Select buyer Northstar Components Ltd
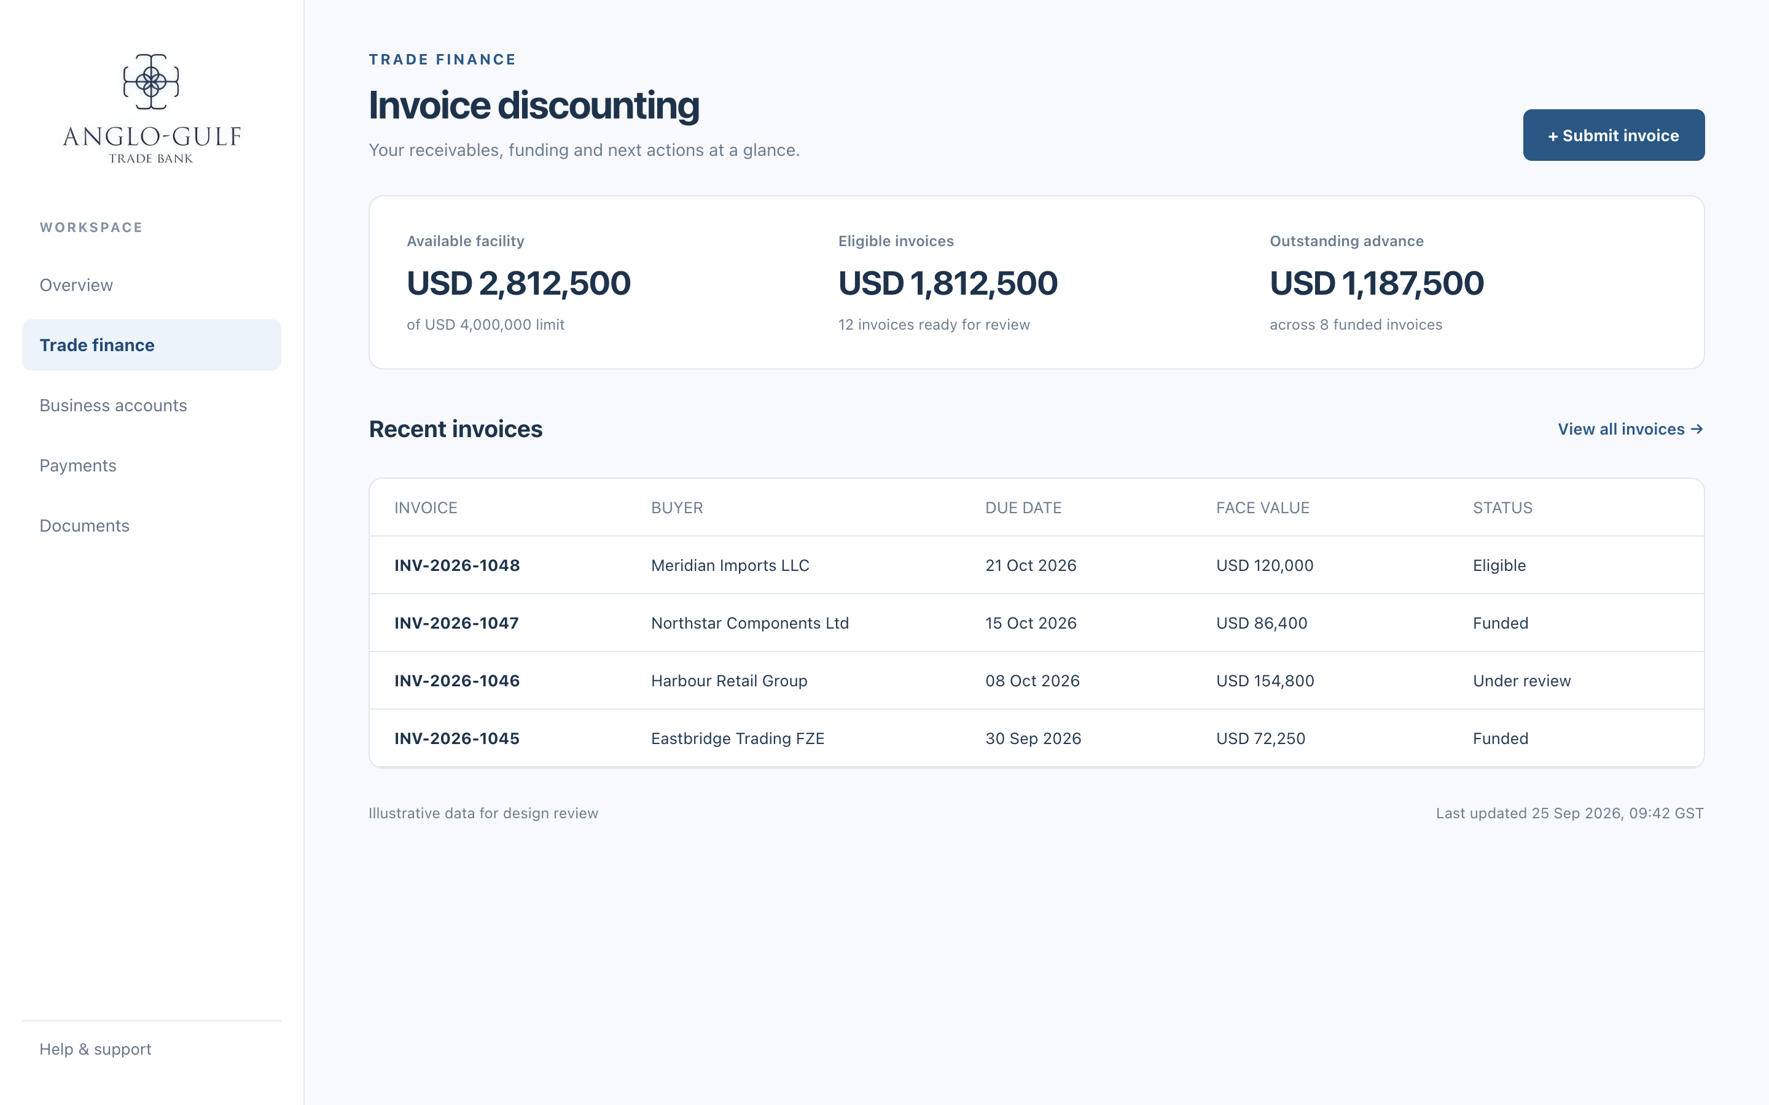 click(749, 622)
